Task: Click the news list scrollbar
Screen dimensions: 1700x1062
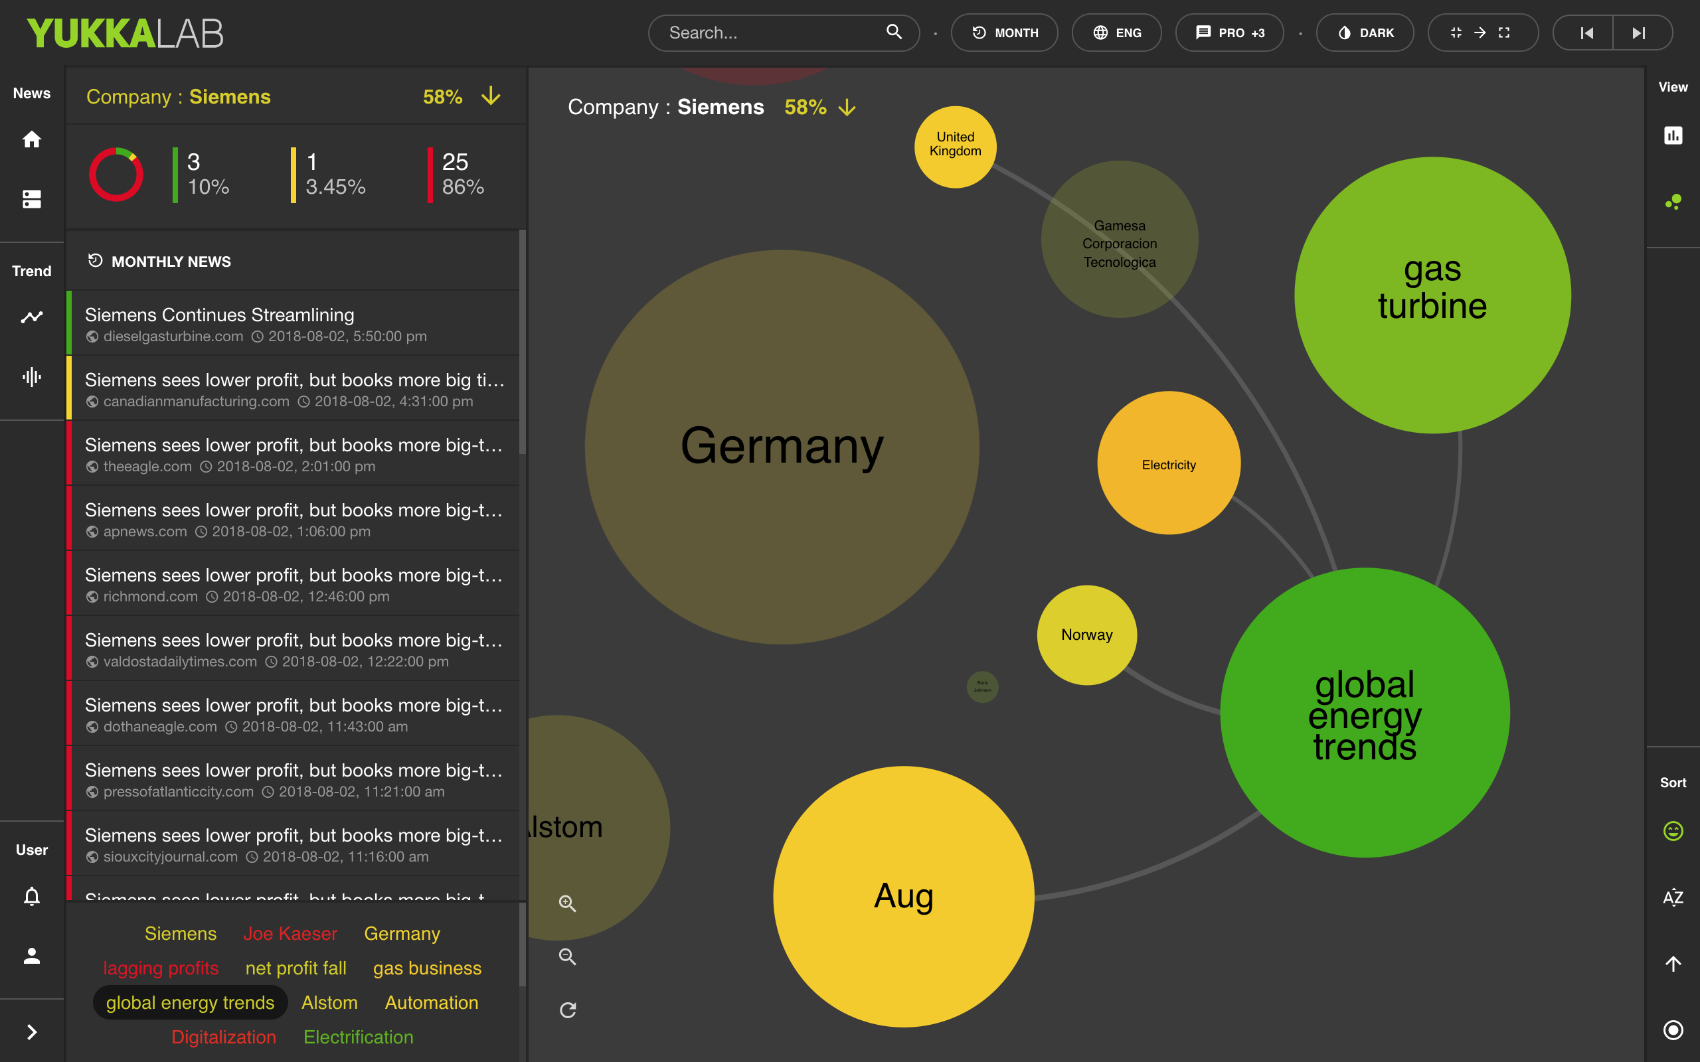Action: pos(522,342)
